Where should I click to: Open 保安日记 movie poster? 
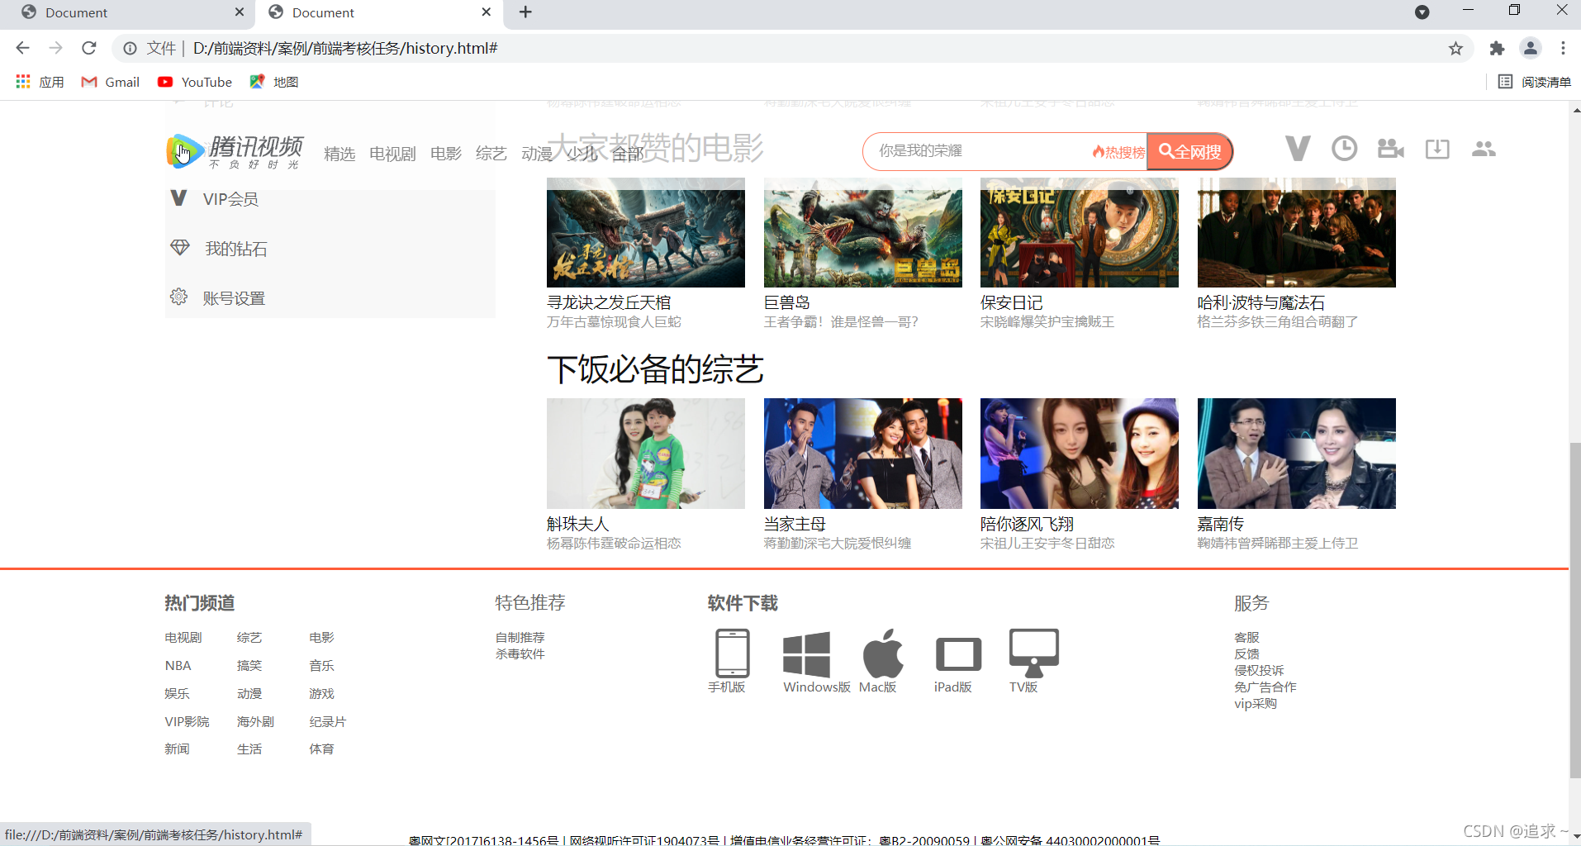1080,232
